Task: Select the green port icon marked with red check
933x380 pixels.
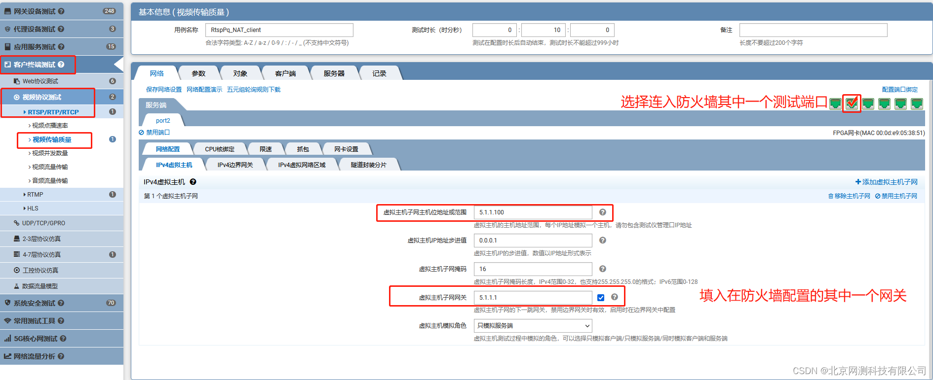Action: [x=852, y=104]
